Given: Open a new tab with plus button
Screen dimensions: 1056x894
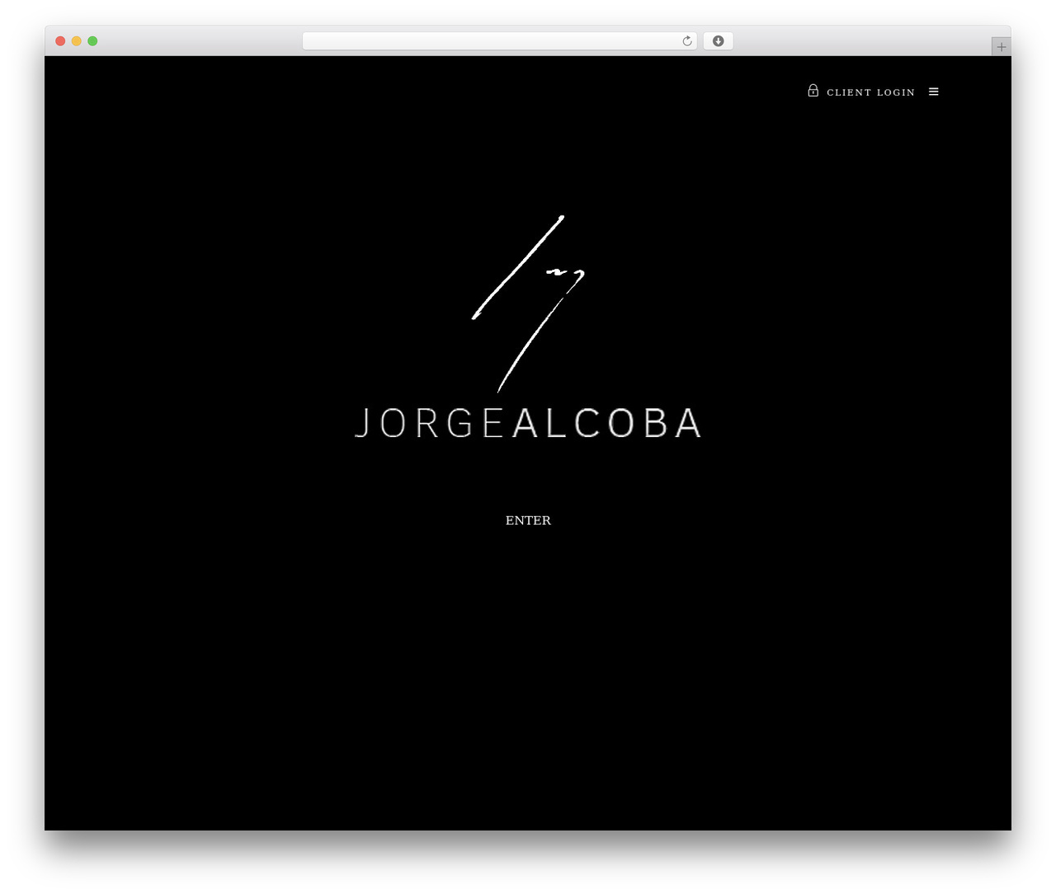Looking at the screenshot, I should coord(1002,47).
